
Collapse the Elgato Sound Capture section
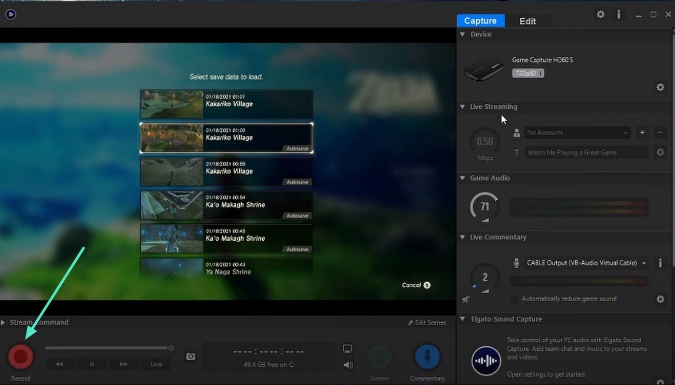(462, 319)
